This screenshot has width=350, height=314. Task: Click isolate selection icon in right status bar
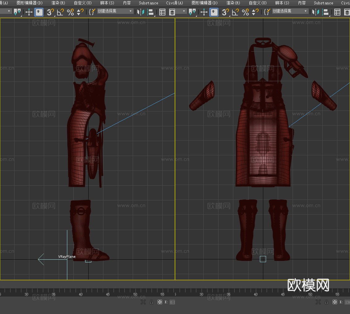point(318,302)
